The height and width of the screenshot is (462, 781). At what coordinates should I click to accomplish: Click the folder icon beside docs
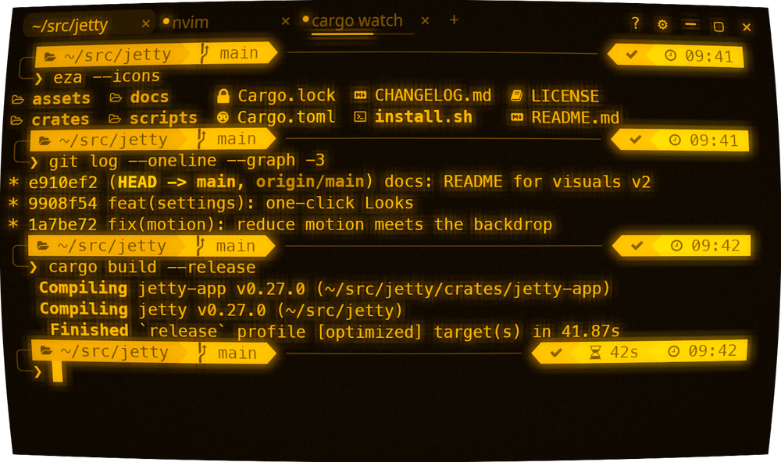coord(116,98)
